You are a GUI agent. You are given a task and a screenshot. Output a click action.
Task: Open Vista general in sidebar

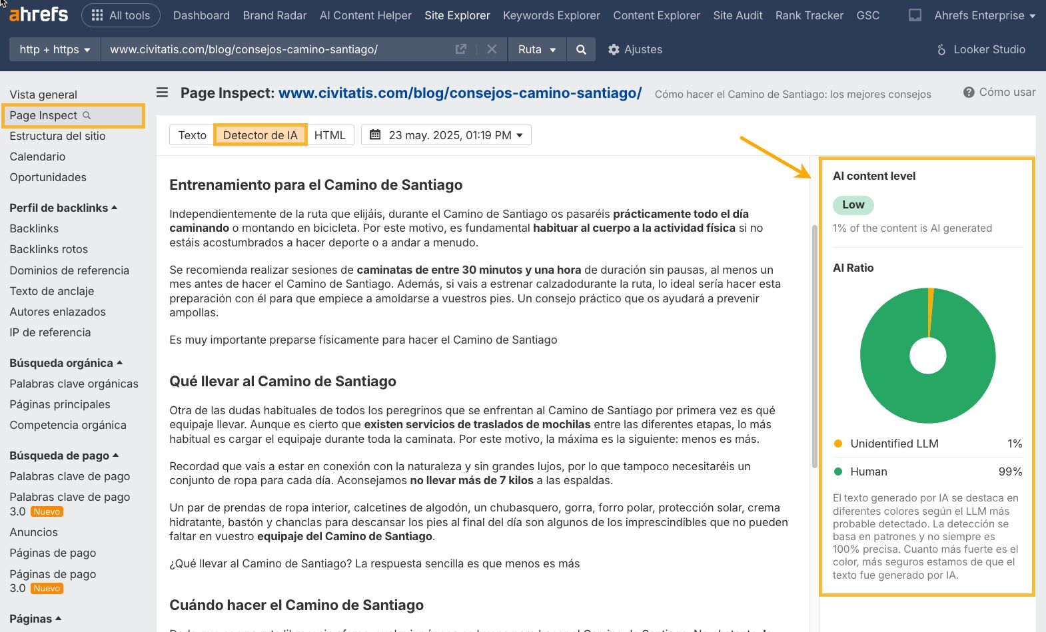click(x=43, y=95)
